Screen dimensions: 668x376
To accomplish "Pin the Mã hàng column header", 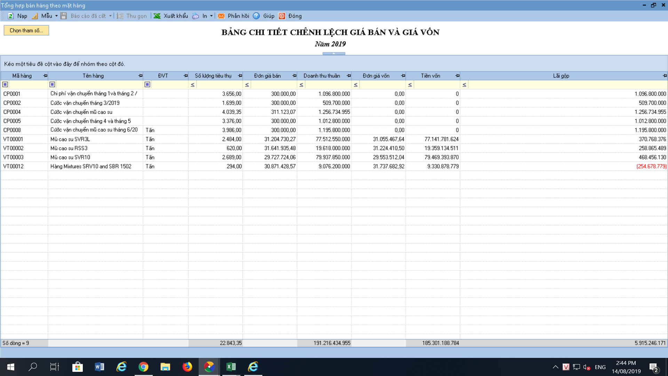I will point(45,76).
